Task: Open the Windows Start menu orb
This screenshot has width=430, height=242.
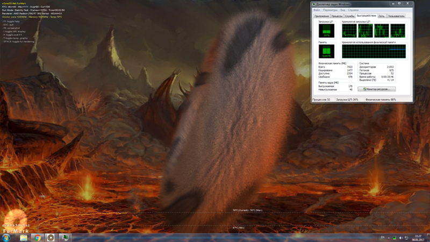Action: (6, 238)
